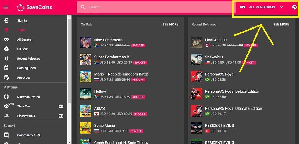Screen dimensions: 299x144
Task: Click the Sonic Mania title
Action: (105, 126)
